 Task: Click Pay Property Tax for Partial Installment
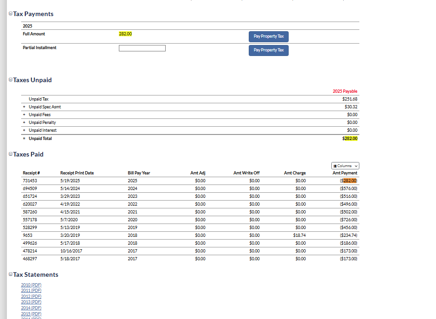pyautogui.click(x=268, y=50)
